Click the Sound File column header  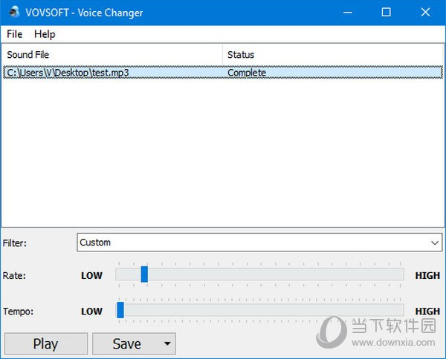112,54
